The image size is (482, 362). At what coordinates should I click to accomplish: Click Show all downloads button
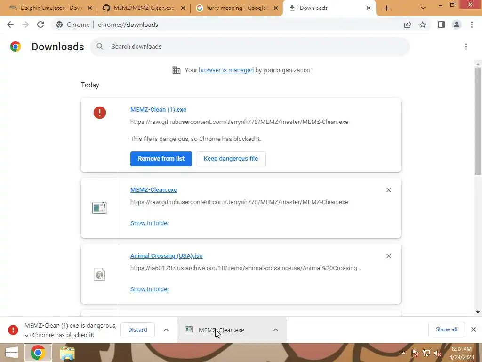(x=446, y=329)
